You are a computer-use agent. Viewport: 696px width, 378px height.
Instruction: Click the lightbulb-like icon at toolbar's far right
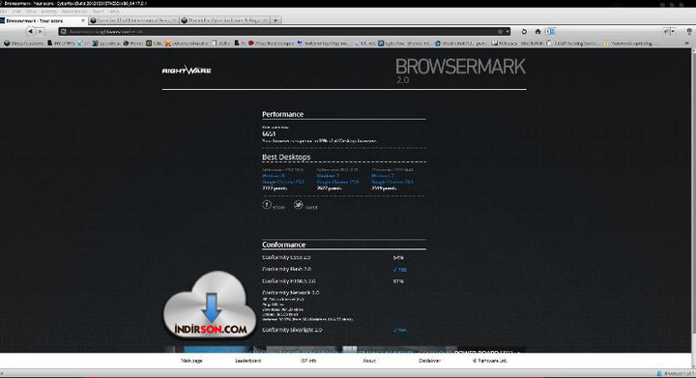coord(689,32)
